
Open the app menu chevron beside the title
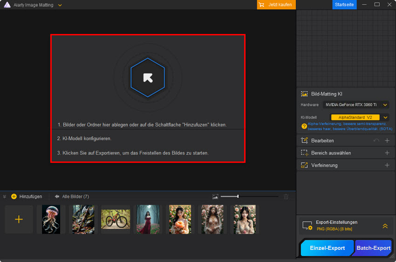(60, 5)
